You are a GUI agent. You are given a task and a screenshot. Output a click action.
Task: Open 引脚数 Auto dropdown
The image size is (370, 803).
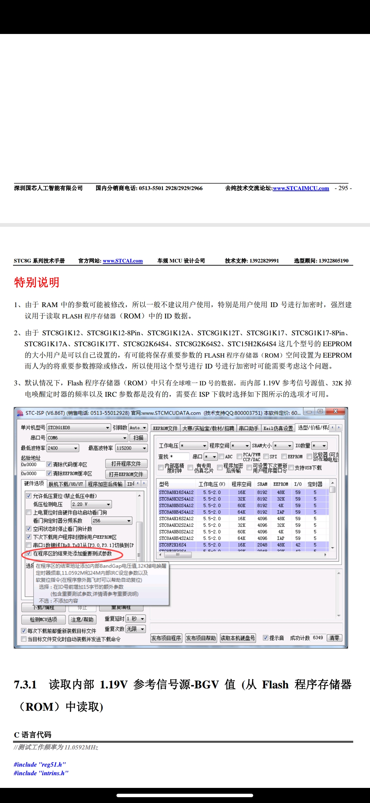(x=138, y=428)
